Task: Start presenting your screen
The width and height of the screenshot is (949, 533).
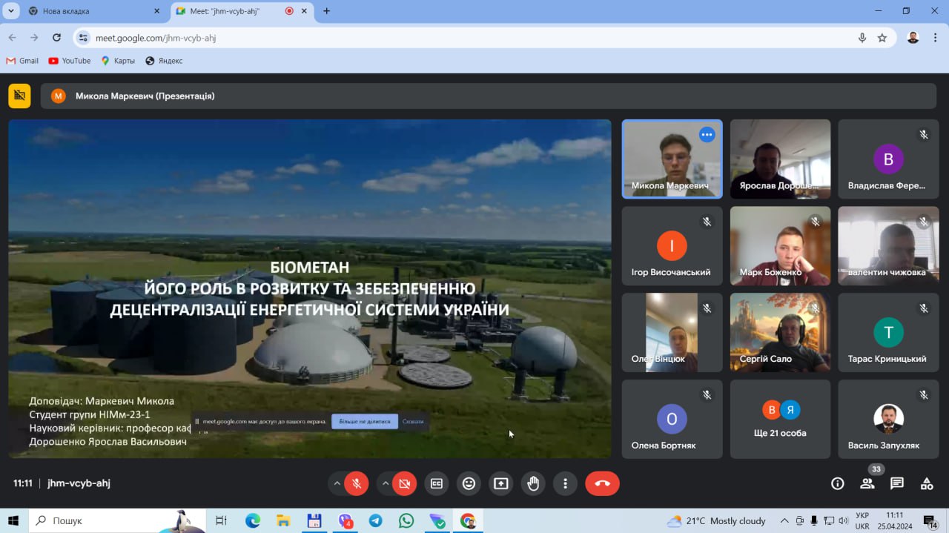Action: (x=500, y=483)
